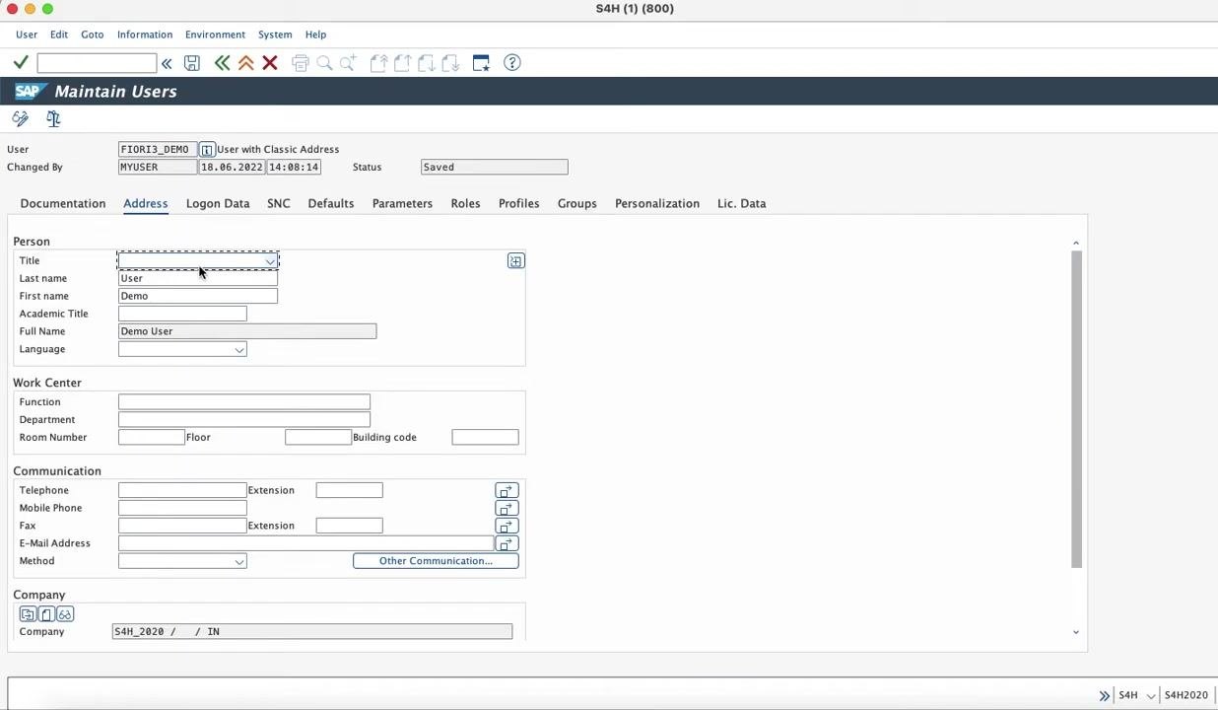Click the E-Mail Address more icon
Image resolution: width=1218 pixels, height=710 pixels.
point(507,544)
